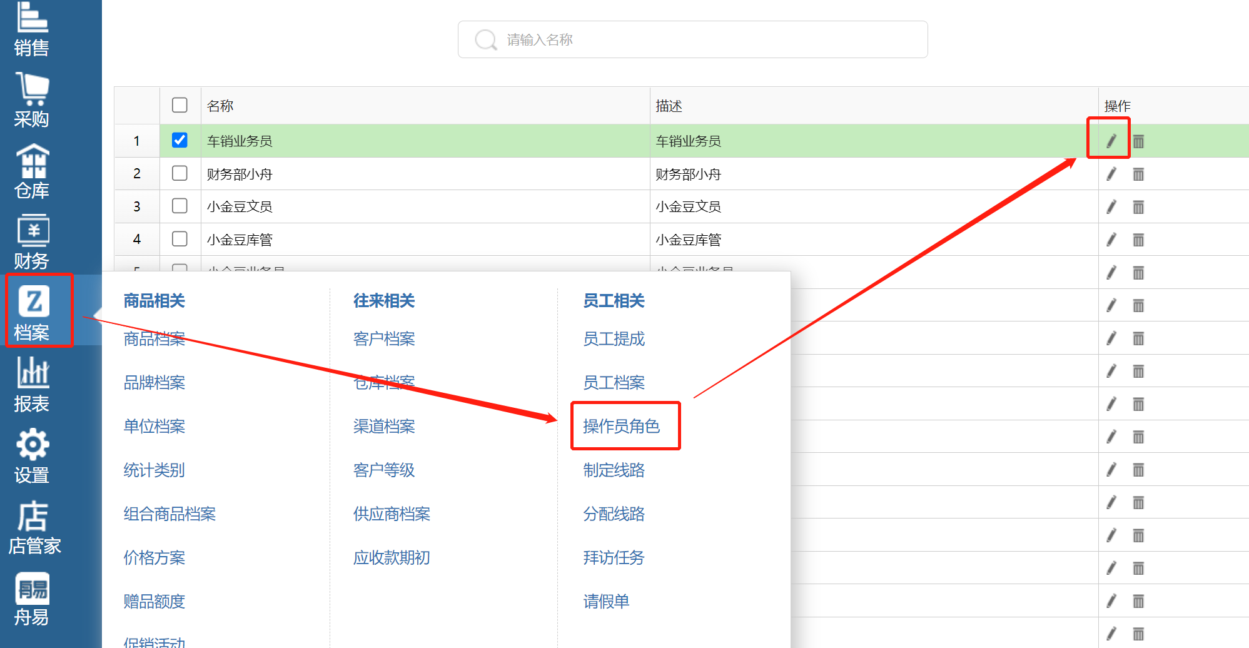Click the 名称 column header
Viewport: 1249px width, 648px height.
pos(425,106)
